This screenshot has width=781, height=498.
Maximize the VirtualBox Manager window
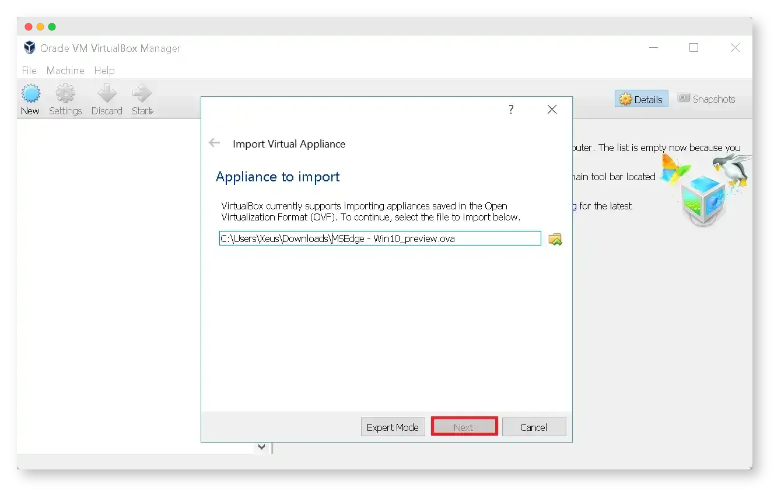(x=694, y=48)
